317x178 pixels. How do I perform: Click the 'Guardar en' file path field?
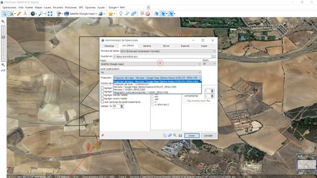pos(162,57)
